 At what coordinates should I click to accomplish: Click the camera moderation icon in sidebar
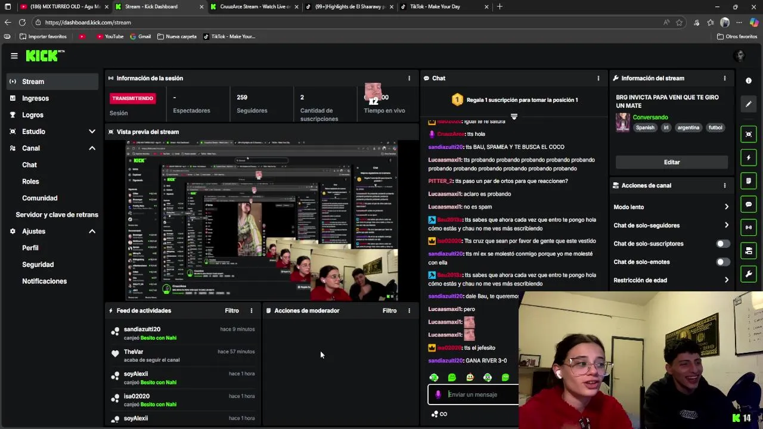[749, 251]
